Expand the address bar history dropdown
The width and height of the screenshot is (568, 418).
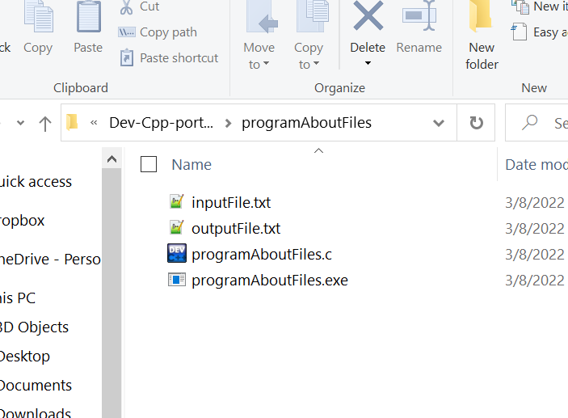click(439, 123)
